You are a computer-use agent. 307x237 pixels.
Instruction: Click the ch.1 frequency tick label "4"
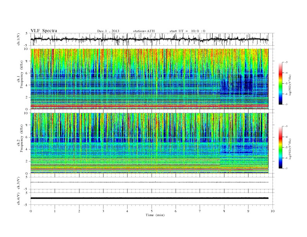pyautogui.click(x=27, y=85)
